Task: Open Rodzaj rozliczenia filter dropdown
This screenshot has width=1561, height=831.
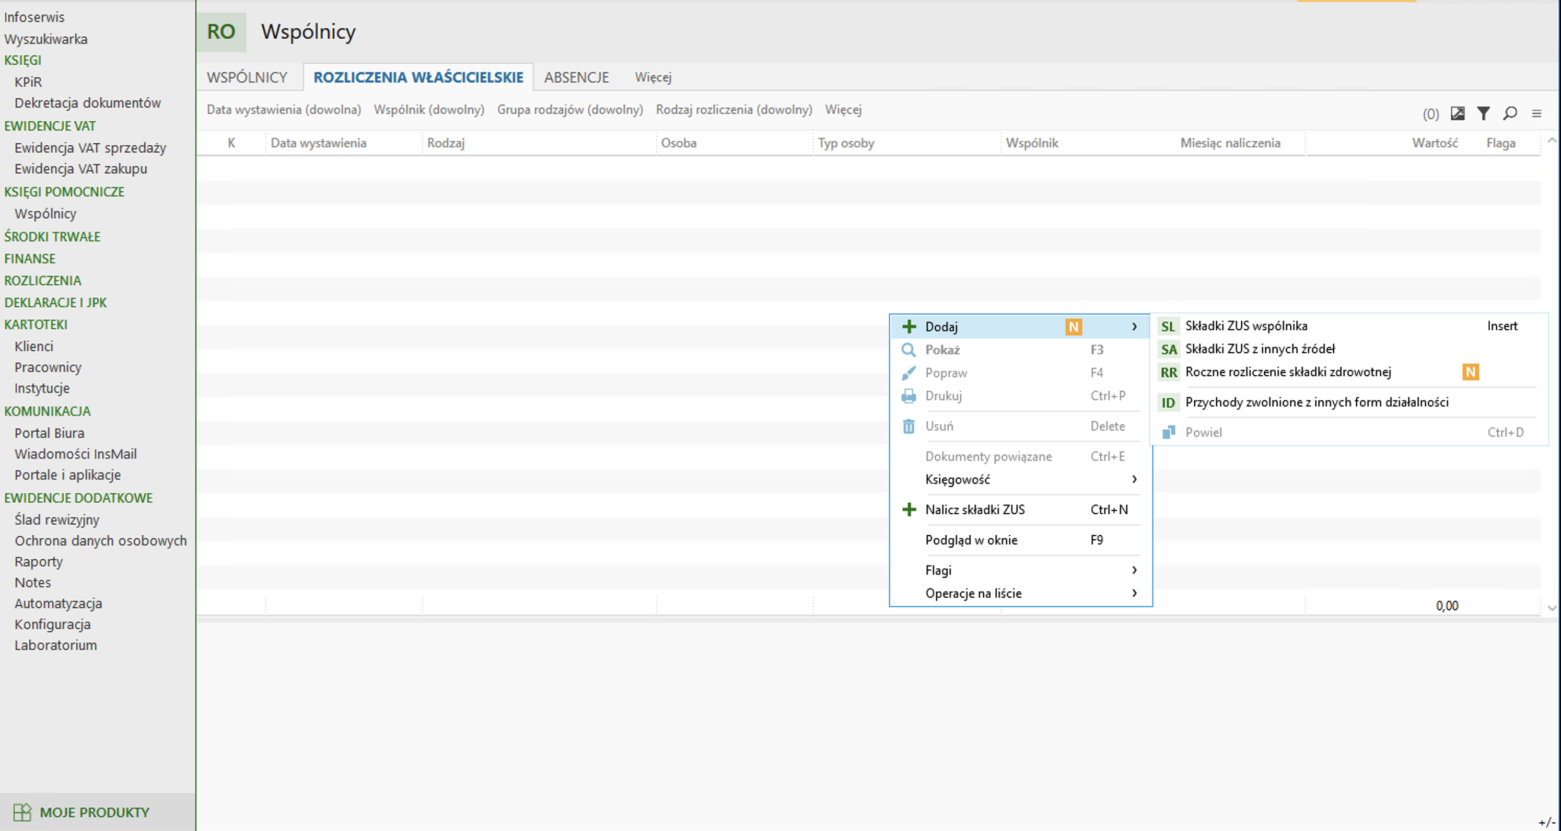Action: point(733,110)
